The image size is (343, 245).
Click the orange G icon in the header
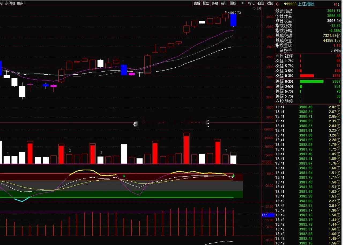pyautogui.click(x=277, y=4)
